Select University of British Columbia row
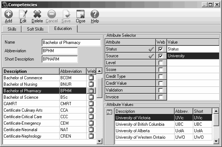Viewport: 222px width, 147px height. pyautogui.click(x=144, y=124)
